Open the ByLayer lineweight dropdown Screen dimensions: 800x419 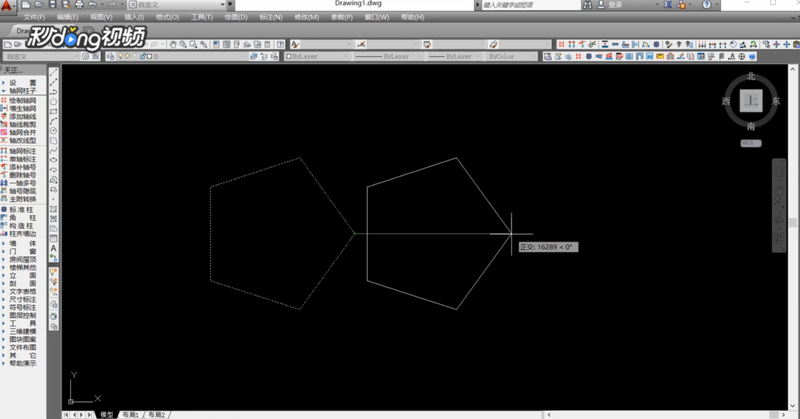455,56
